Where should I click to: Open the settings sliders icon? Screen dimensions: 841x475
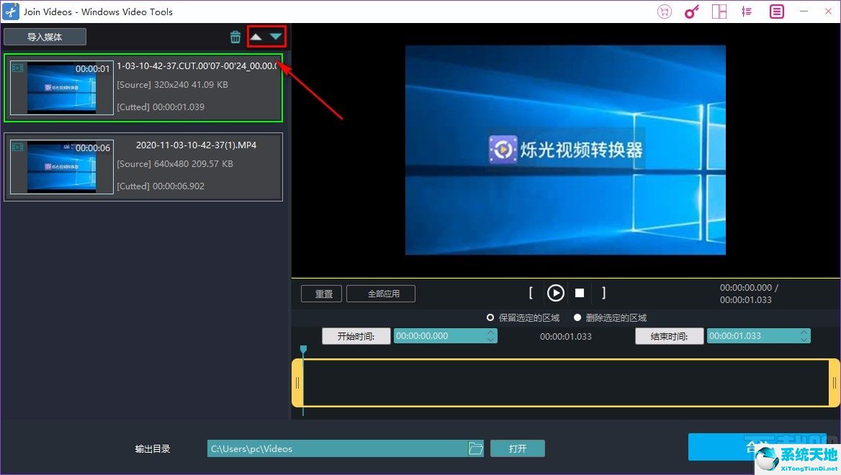pyautogui.click(x=747, y=12)
